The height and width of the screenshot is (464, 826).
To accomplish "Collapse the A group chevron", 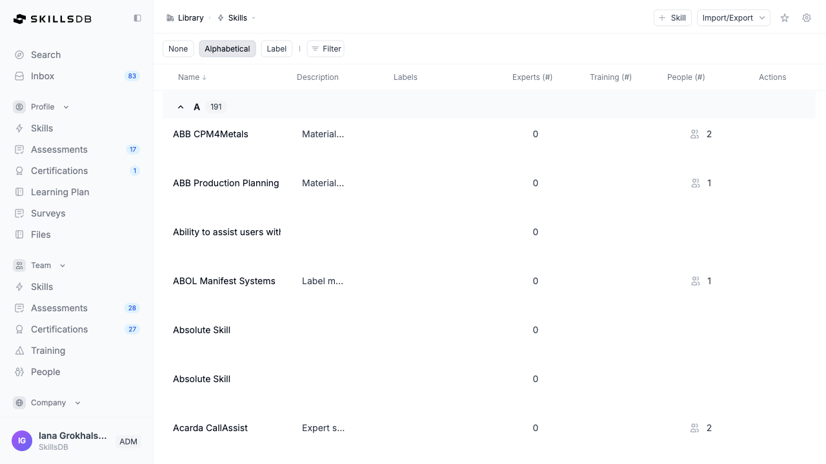I will pyautogui.click(x=181, y=107).
